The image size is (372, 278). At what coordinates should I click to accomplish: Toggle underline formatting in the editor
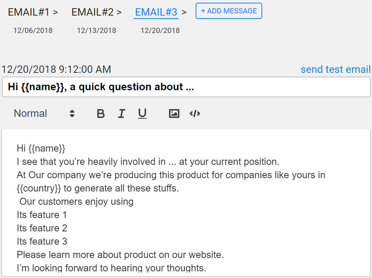click(142, 113)
